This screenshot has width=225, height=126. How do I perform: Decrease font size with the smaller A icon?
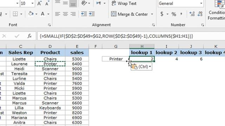point(47,3)
